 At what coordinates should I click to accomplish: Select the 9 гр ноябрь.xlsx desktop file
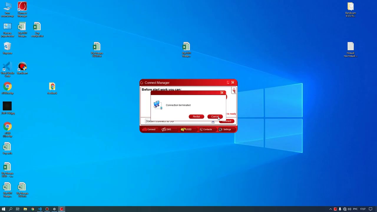[x=37, y=30]
